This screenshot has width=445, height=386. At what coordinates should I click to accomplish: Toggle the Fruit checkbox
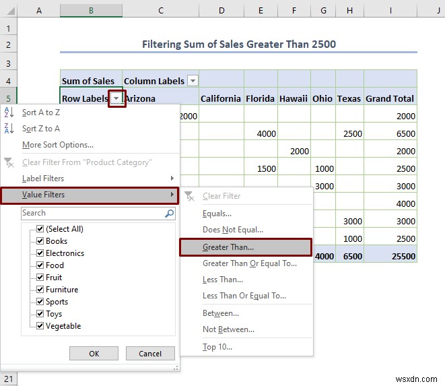coord(40,278)
